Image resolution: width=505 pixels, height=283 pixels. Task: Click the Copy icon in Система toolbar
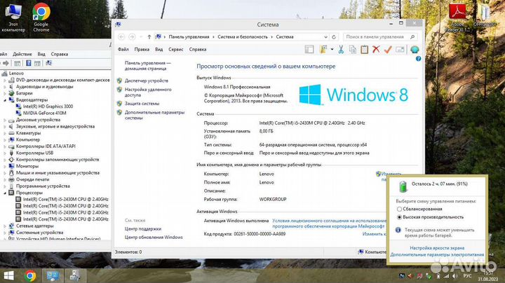(x=353, y=50)
